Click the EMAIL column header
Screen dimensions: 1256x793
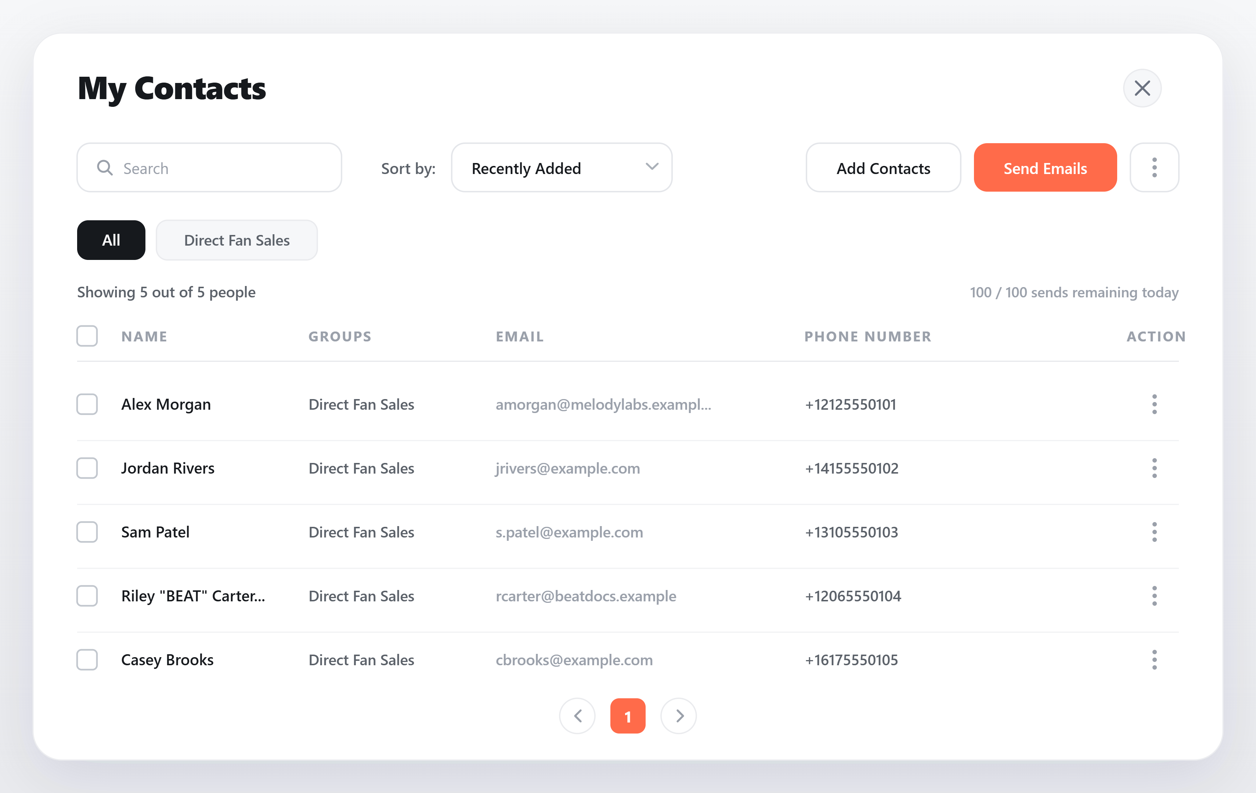coord(520,336)
